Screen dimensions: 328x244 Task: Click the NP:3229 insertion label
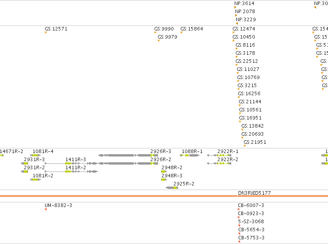point(246,20)
